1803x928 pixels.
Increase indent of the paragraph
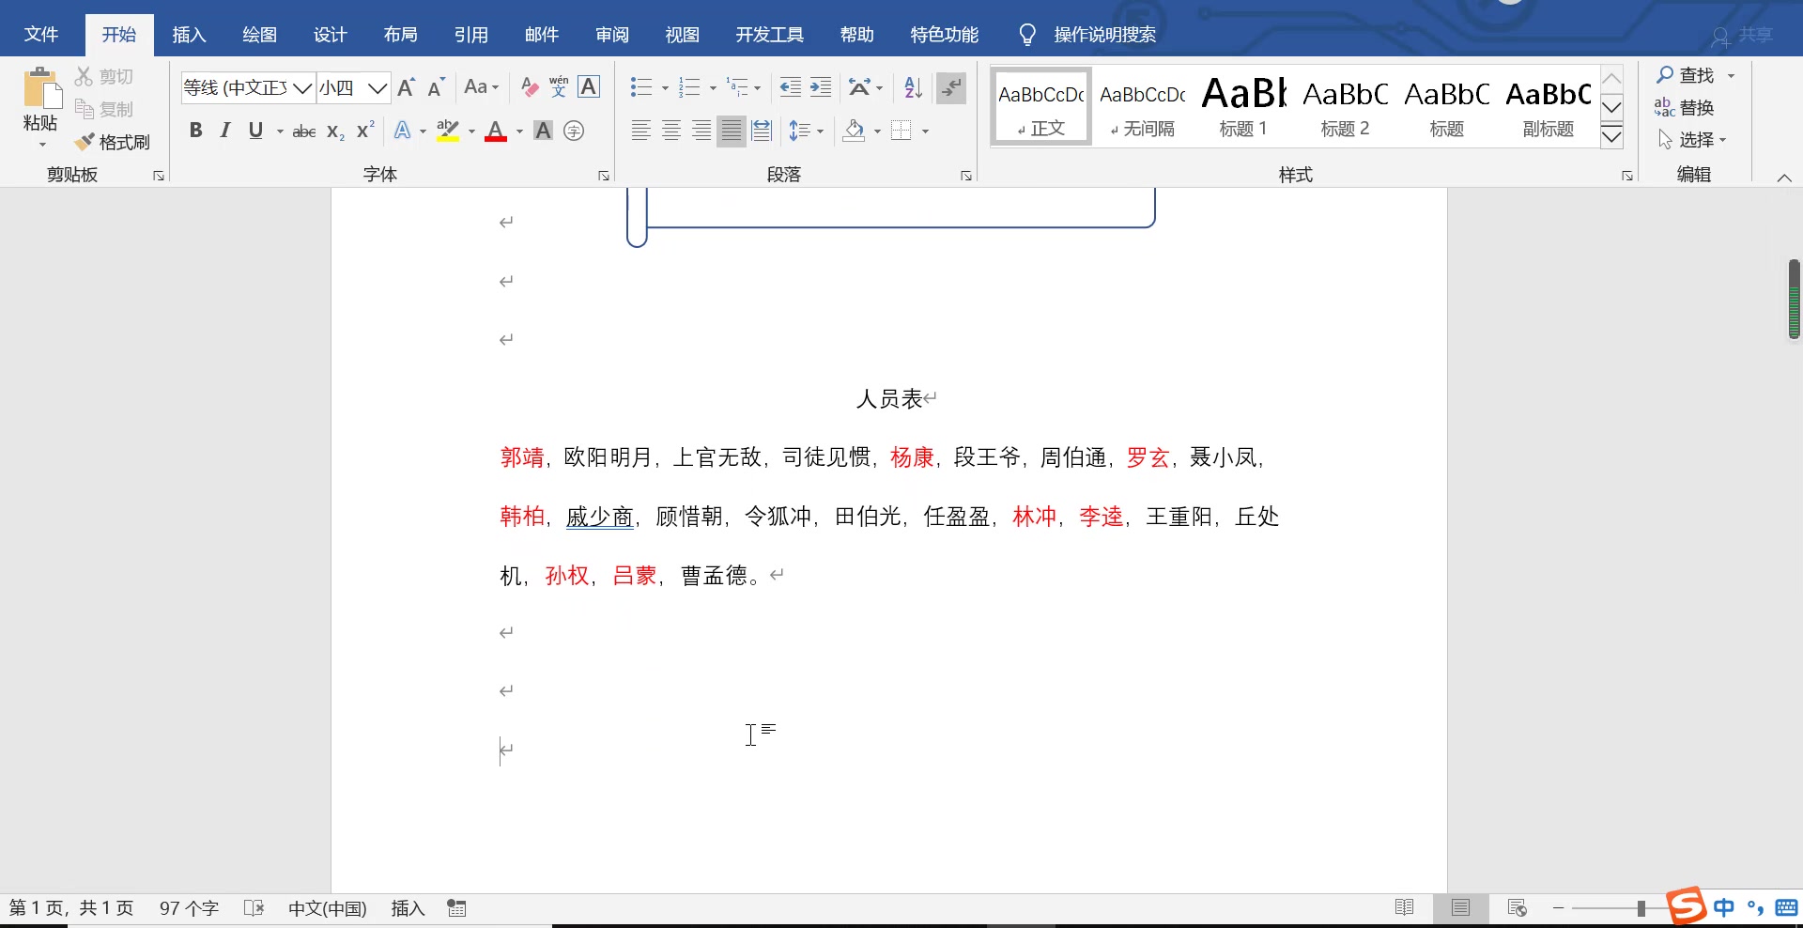click(x=821, y=87)
